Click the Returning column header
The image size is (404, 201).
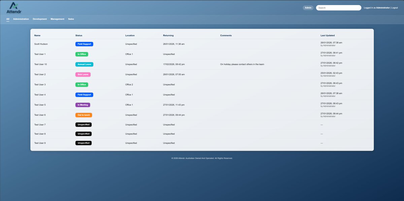[x=168, y=35]
